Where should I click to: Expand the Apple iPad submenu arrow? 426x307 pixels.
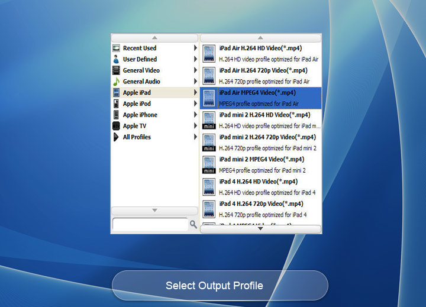(x=195, y=93)
